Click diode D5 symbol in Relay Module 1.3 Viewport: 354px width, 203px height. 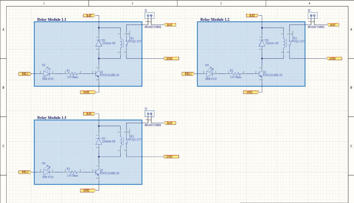click(99, 141)
